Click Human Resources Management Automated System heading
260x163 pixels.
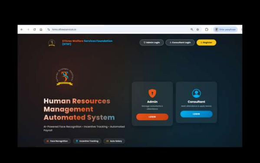click(x=79, y=109)
